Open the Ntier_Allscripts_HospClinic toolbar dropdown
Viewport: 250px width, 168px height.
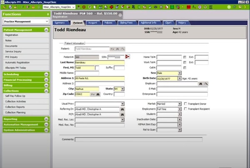(x=73, y=7)
